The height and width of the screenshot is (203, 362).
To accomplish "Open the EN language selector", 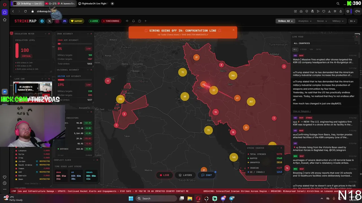I will [x=352, y=21].
